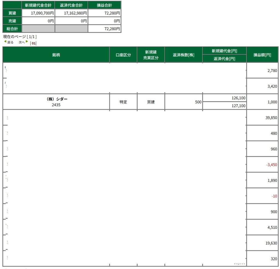Click the 損益額[円] column header
The width and height of the screenshot is (280, 269).
[262, 55]
